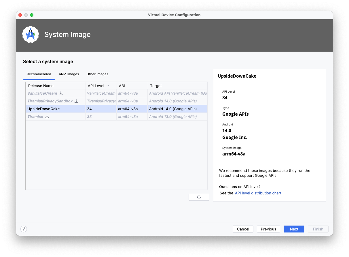
Task: Switch to the ARM Images tab
Action: pos(69,74)
